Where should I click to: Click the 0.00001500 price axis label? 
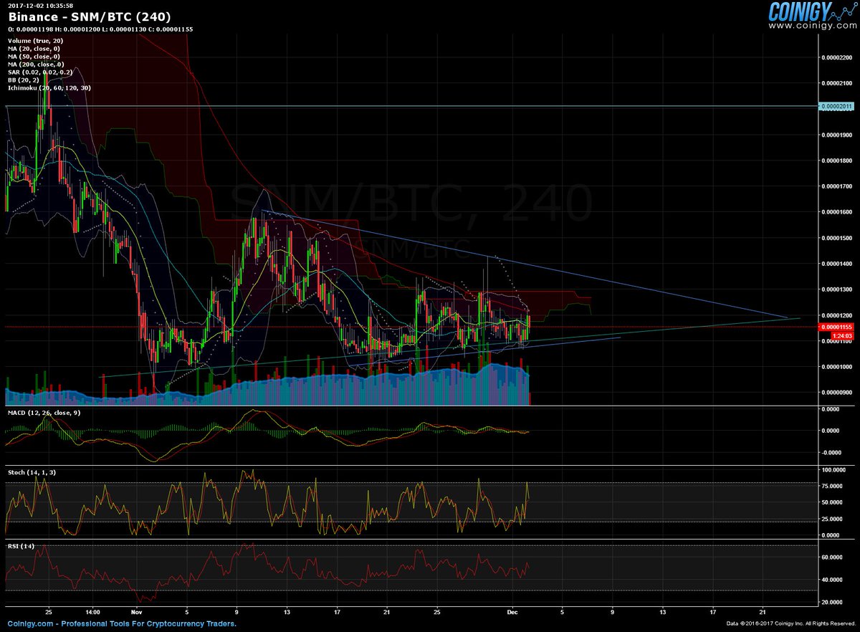point(838,238)
